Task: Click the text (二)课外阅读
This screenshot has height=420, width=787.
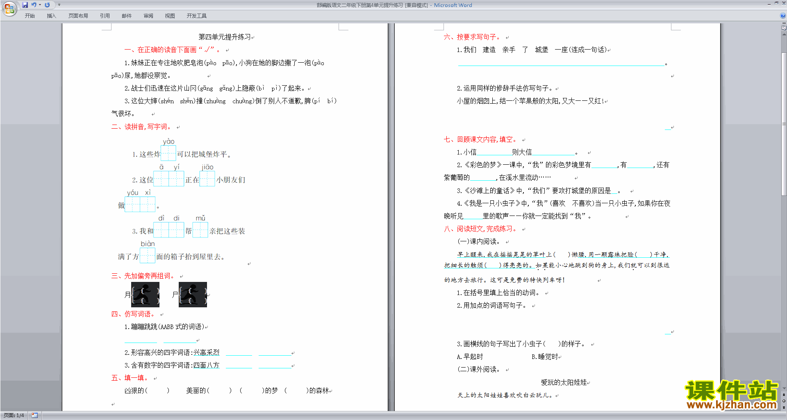Action: [x=479, y=369]
